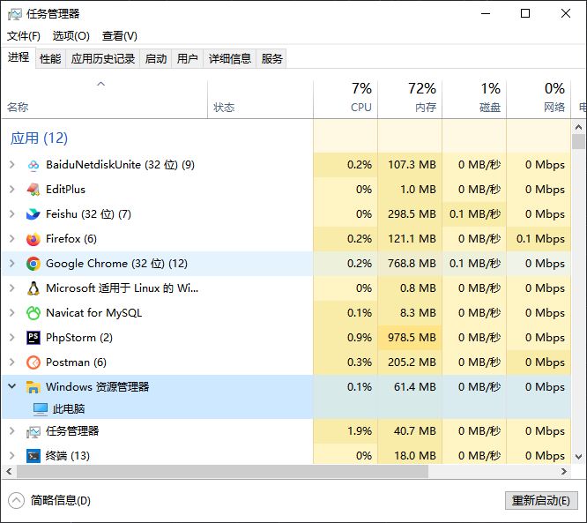This screenshot has height=523, width=587.
Task: Expand the PhpStorm process tree
Action: click(x=11, y=338)
